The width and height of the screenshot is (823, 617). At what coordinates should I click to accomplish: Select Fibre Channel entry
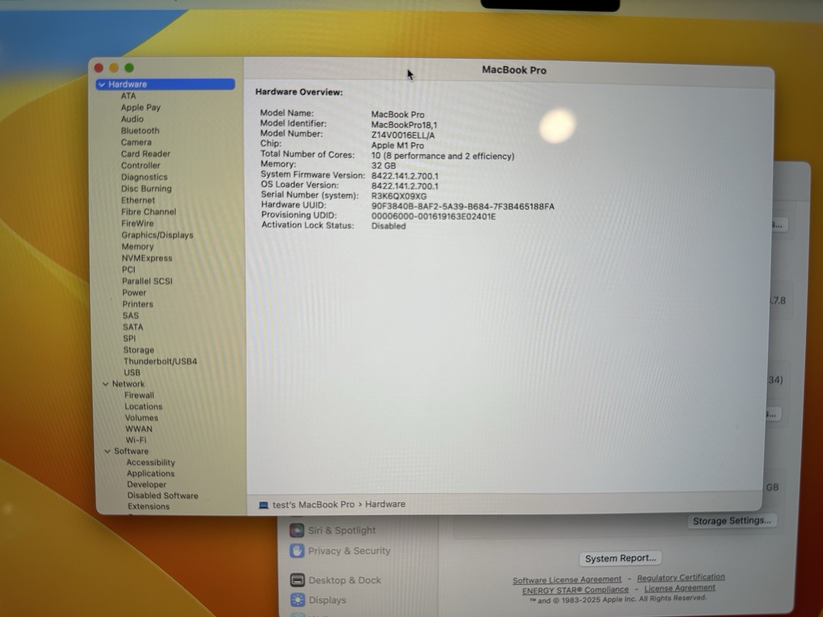click(149, 212)
